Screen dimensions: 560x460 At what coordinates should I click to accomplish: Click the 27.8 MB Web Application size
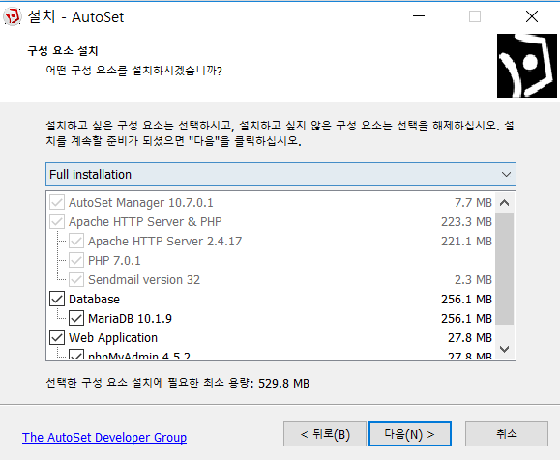(x=470, y=337)
